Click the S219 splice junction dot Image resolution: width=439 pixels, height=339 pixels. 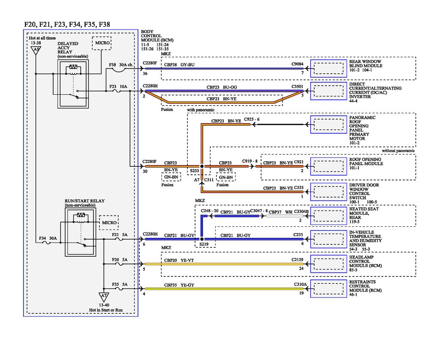[201, 239]
